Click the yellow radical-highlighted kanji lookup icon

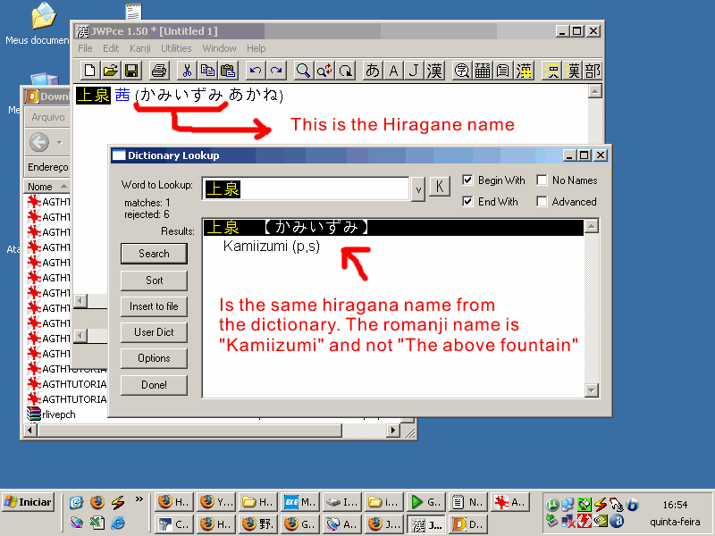point(551,71)
